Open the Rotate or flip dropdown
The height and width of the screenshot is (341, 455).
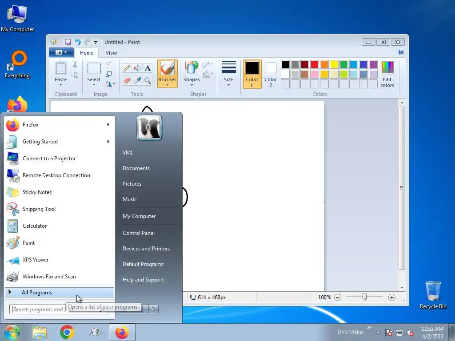click(x=110, y=84)
